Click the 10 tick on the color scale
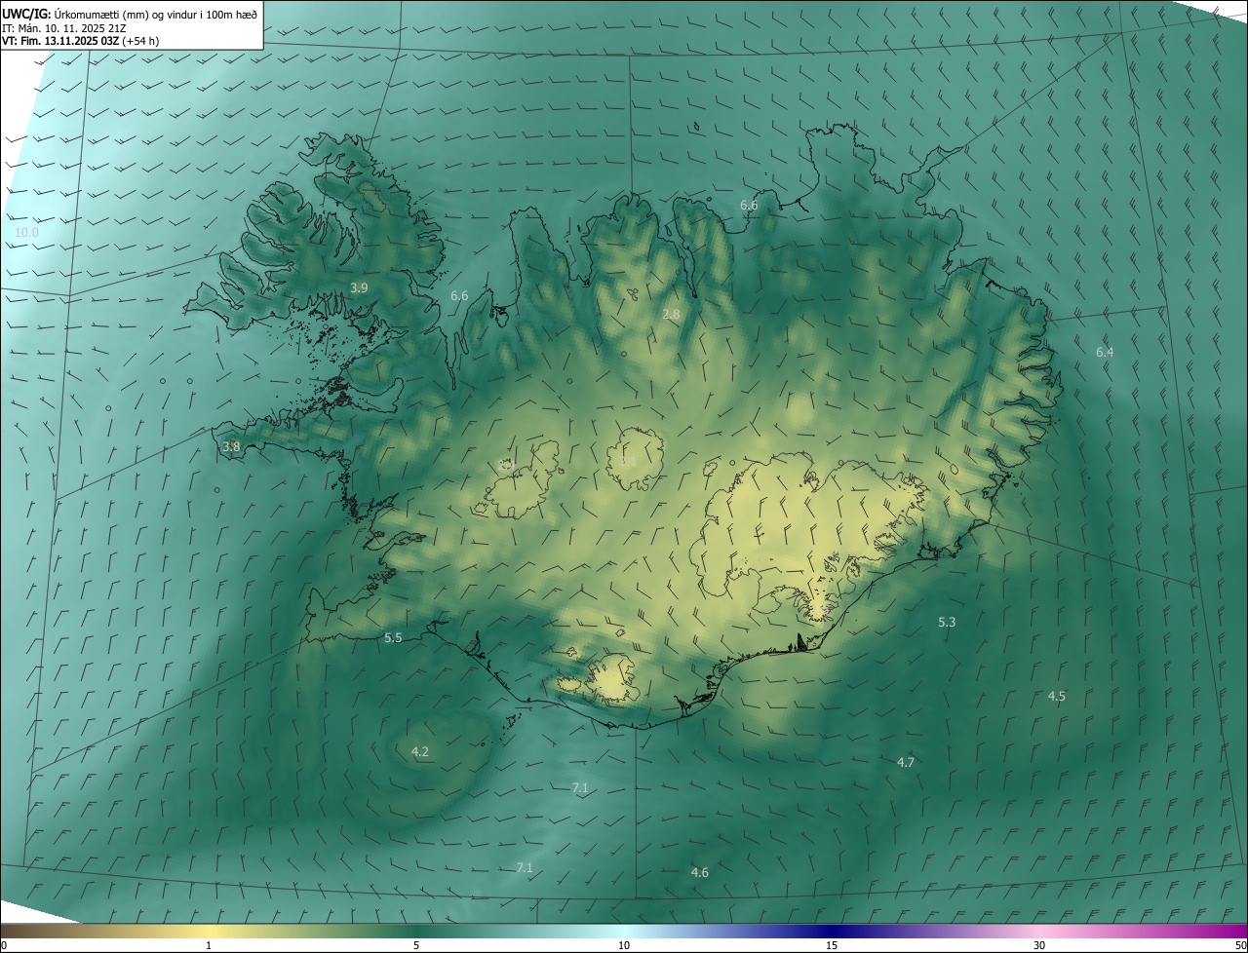This screenshot has height=953, width=1248. [624, 945]
